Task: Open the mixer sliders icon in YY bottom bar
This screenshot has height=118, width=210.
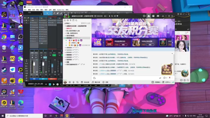Action: (x=77, y=82)
